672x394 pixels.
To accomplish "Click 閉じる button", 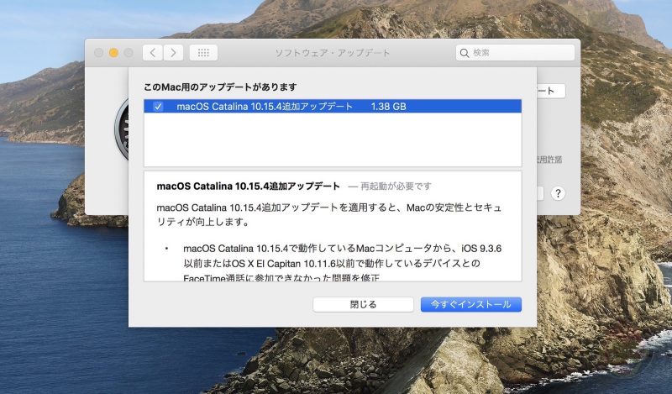I will [x=363, y=304].
